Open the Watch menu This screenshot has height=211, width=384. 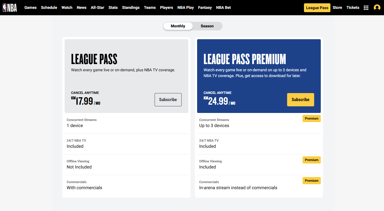pos(67,7)
